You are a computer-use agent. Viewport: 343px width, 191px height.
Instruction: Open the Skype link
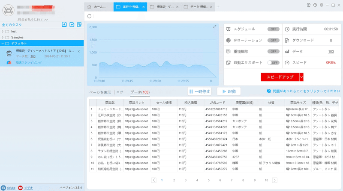tap(11, 188)
